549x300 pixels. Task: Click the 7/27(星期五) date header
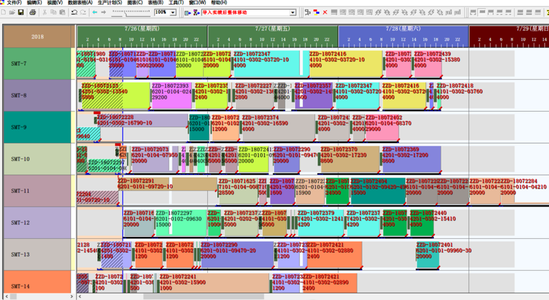(272, 29)
